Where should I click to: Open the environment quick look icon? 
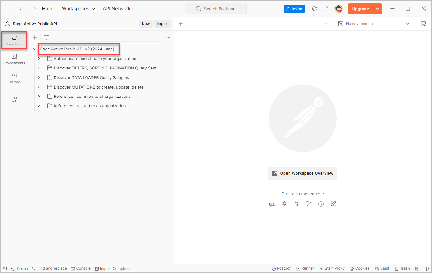pos(423,24)
